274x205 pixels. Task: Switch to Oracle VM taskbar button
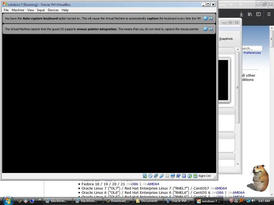click(x=178, y=201)
